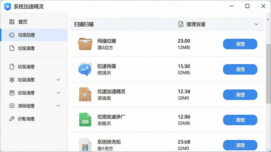Viewport: 271px width, 152px height.
Task: Click the scrollbar up arrow
Action: 268,19
